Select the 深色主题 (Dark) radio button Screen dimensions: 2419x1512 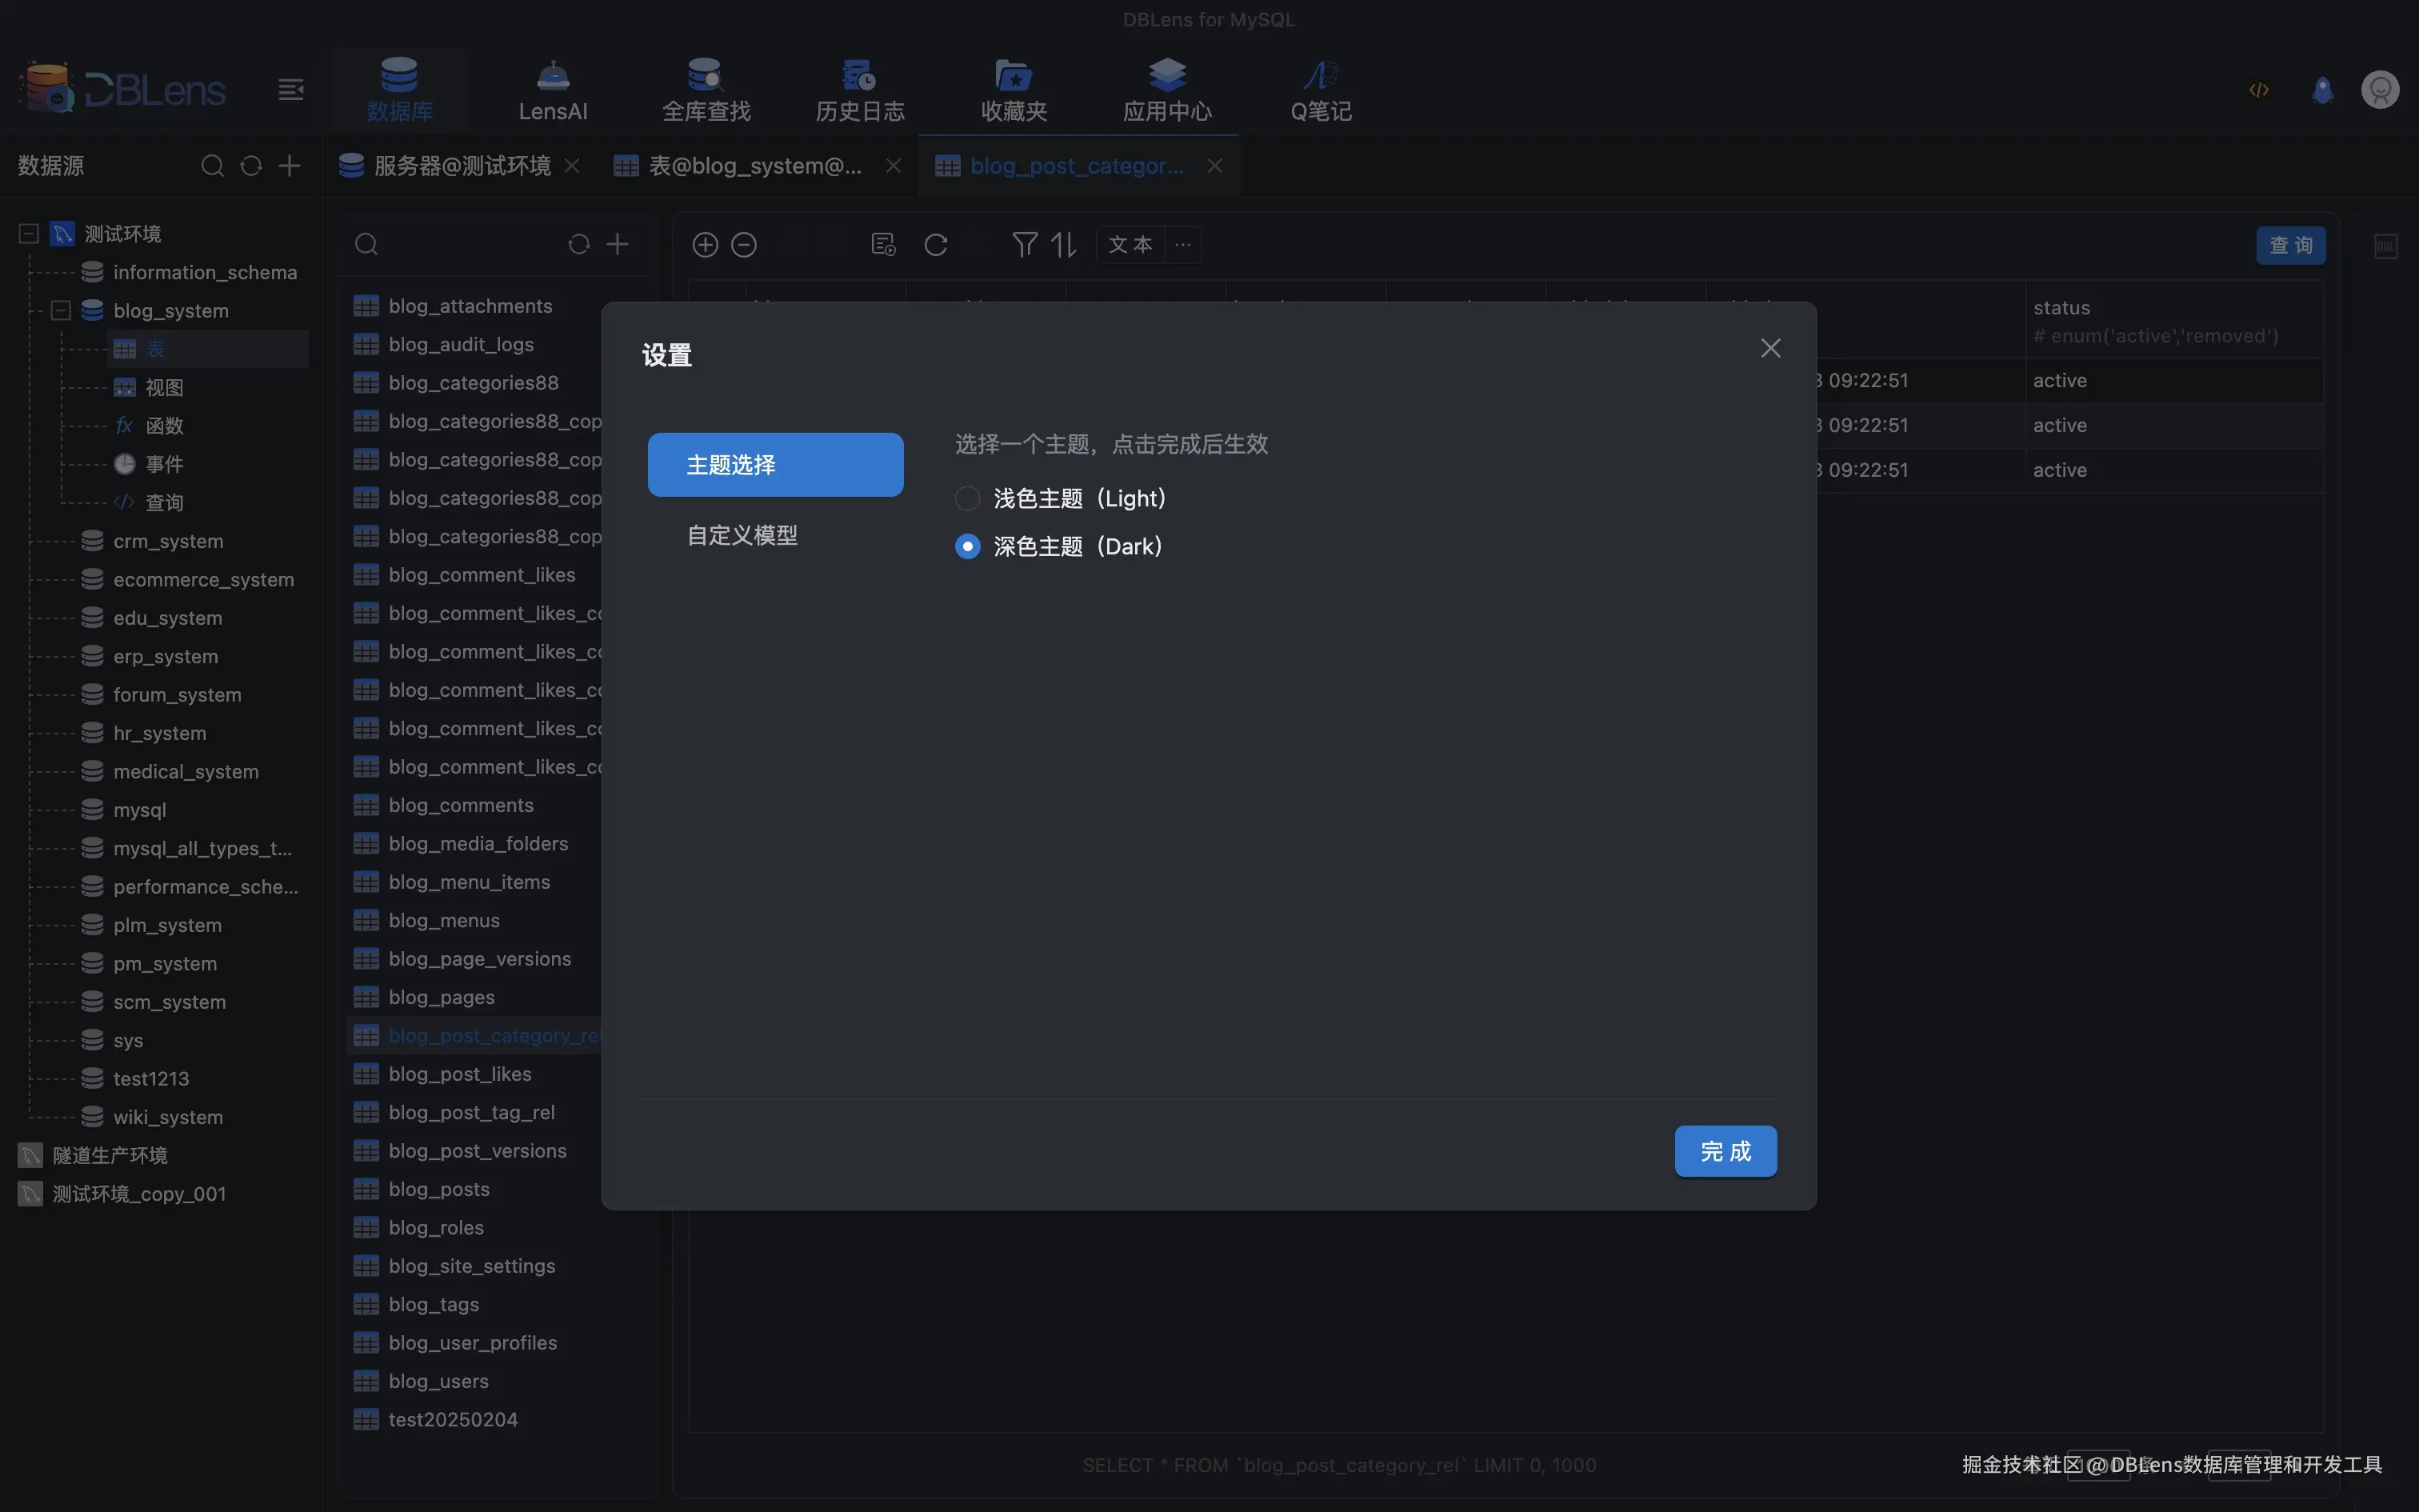tap(966, 546)
